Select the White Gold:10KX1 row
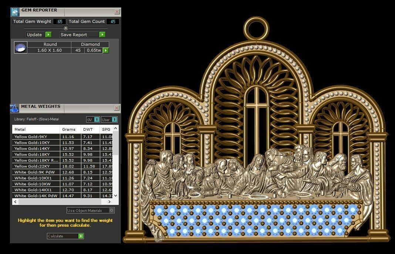The height and width of the screenshot is (254, 395). (63, 178)
